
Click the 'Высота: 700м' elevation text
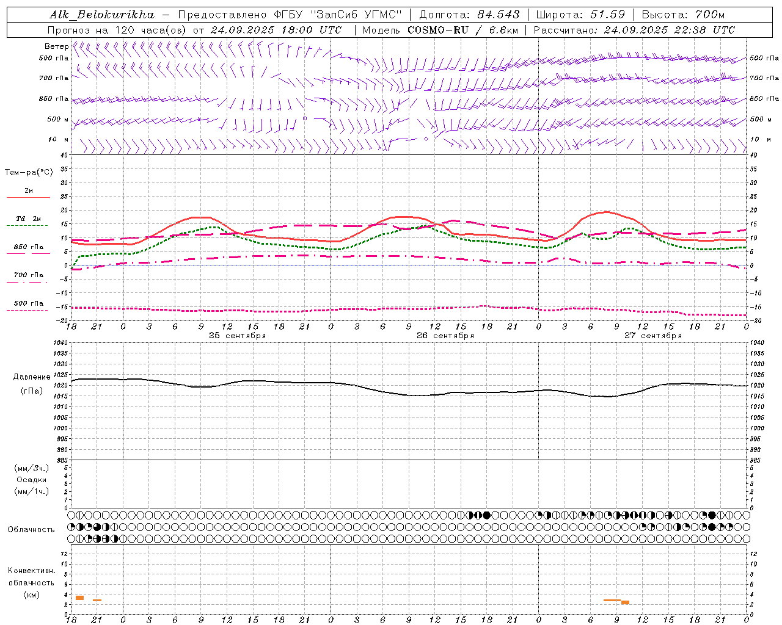pos(683,15)
